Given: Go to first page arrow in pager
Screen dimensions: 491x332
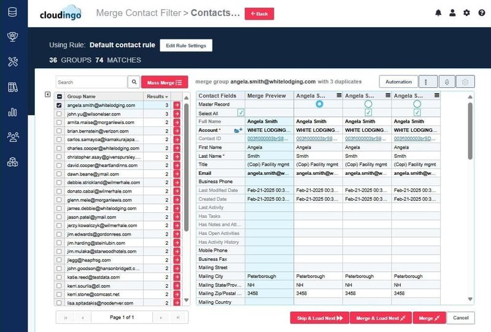Looking at the screenshot, I should [x=66, y=318].
